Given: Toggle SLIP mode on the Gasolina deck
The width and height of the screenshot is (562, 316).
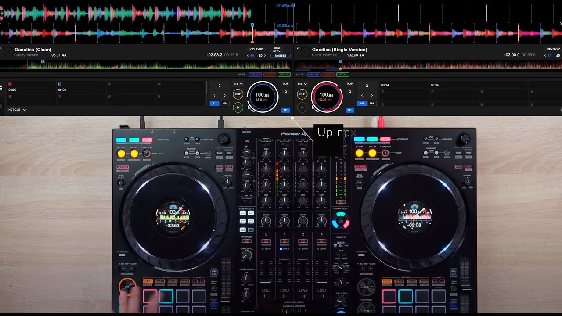Looking at the screenshot, I should point(286,83).
